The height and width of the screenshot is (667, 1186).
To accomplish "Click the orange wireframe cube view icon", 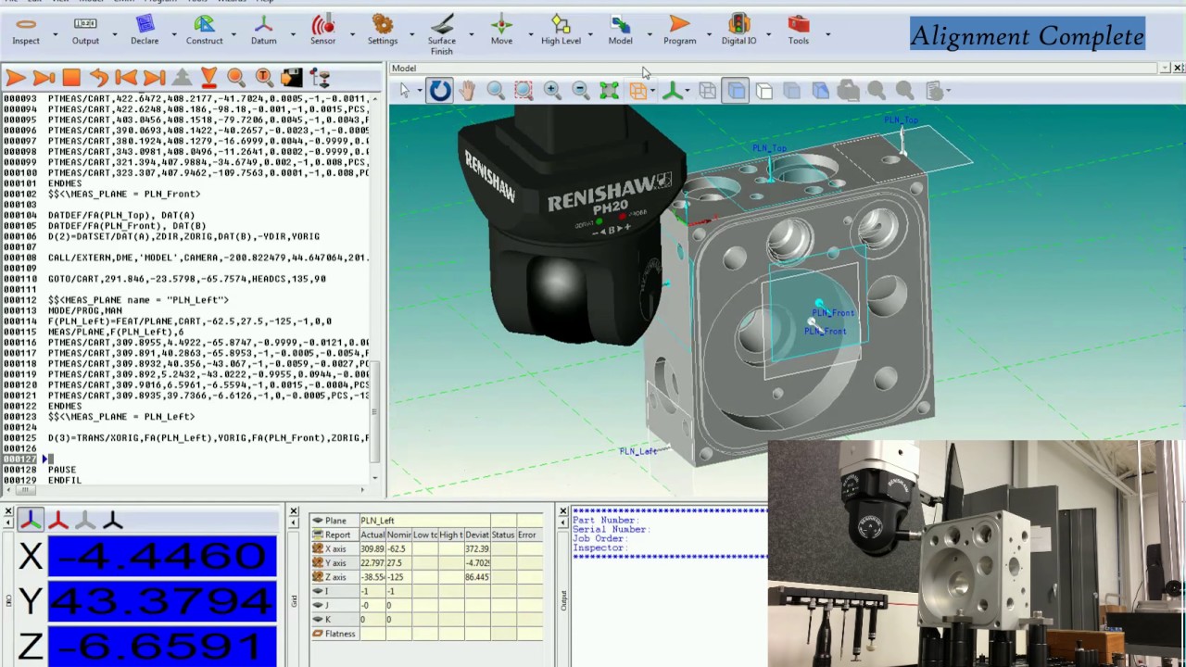I will (x=637, y=90).
